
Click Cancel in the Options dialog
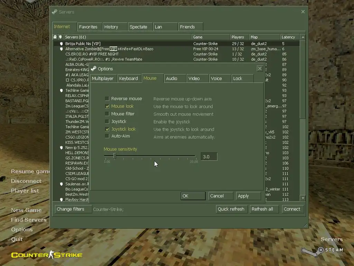pos(221,196)
